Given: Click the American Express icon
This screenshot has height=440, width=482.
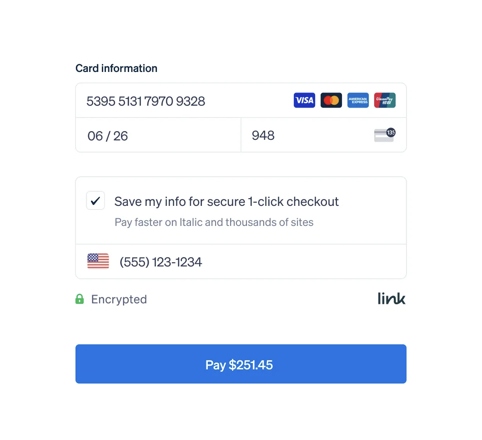Looking at the screenshot, I should tap(358, 100).
